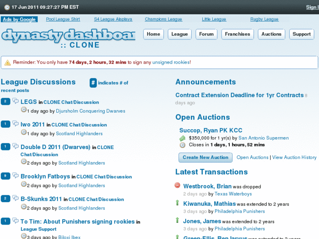The image size is (319, 239).
Task: Click the Create New Auction button
Action: [x=205, y=157]
